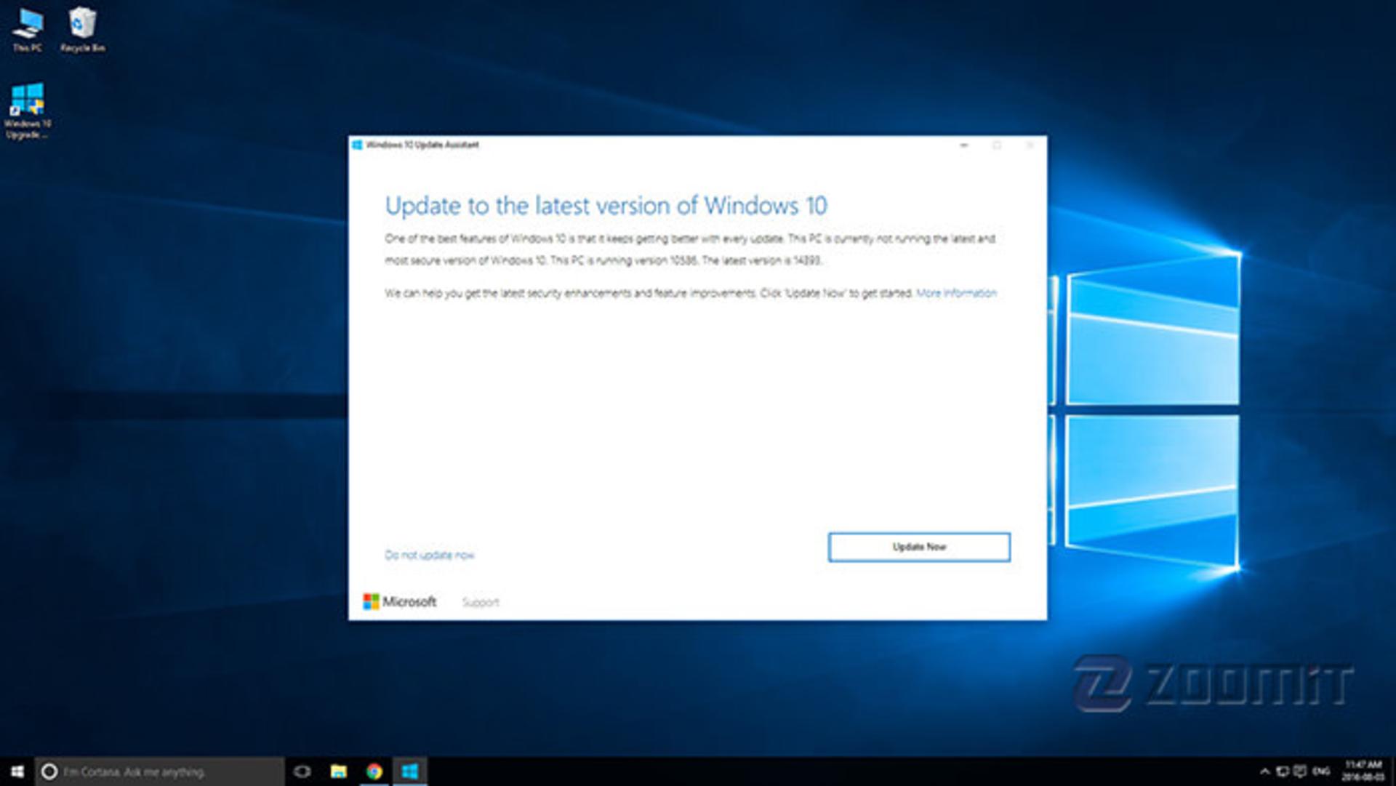This screenshot has width=1396, height=786.
Task: Open the taskbar clock and date
Action: 1363,771
